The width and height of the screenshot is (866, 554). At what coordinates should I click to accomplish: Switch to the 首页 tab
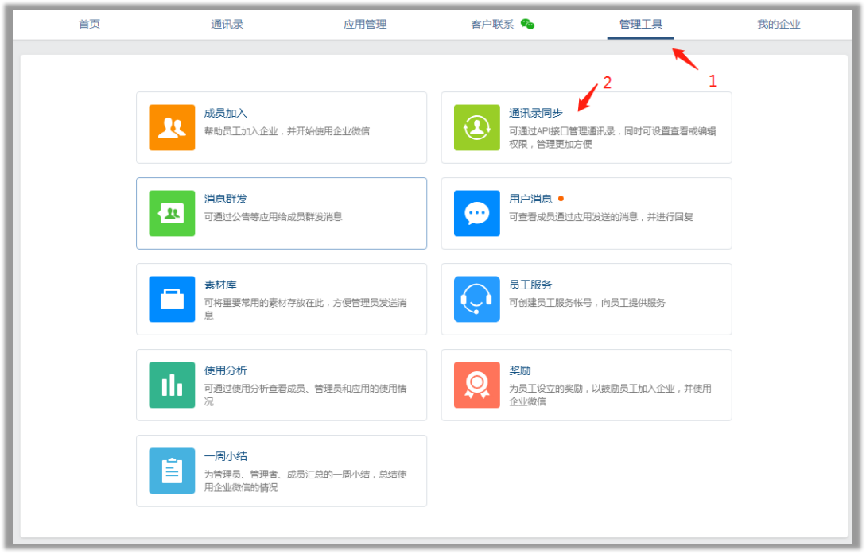click(x=89, y=24)
